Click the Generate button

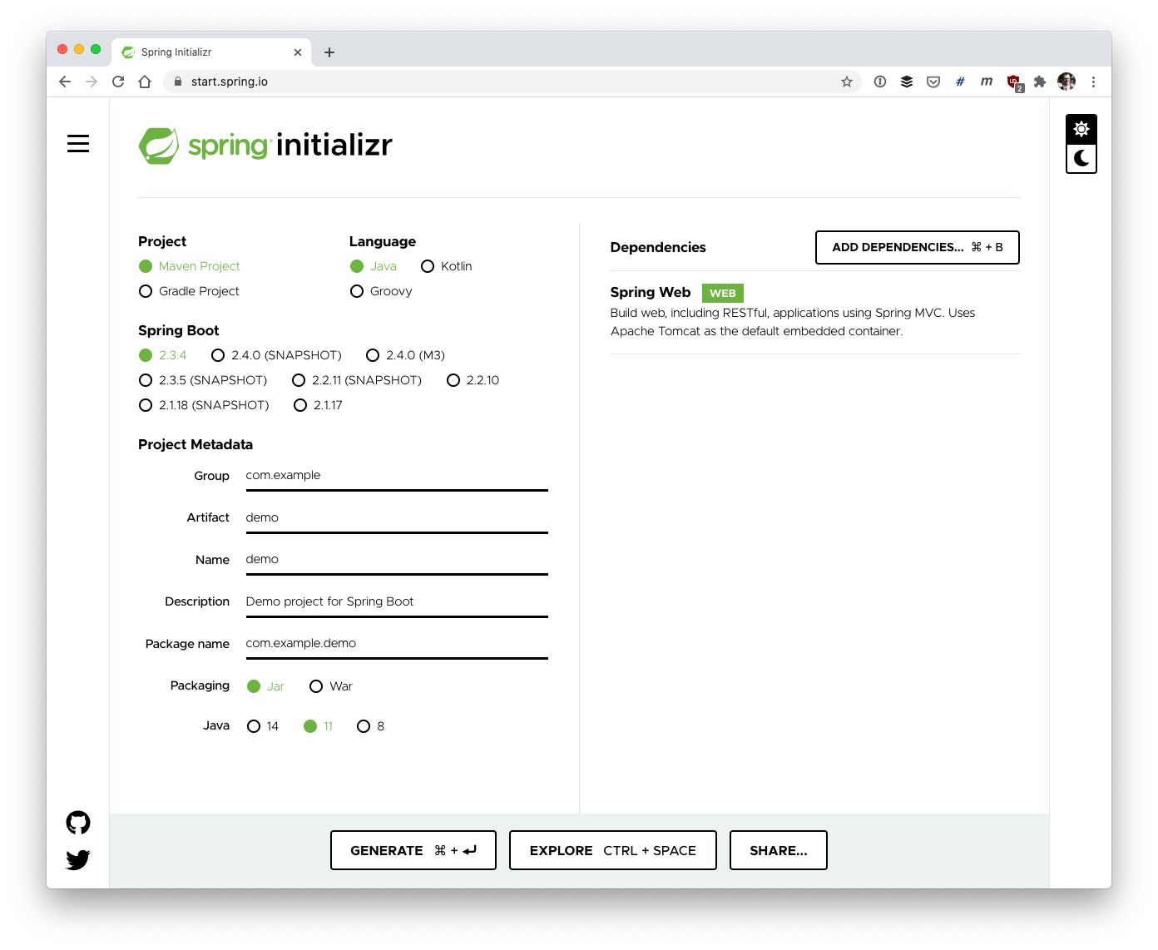(x=413, y=850)
